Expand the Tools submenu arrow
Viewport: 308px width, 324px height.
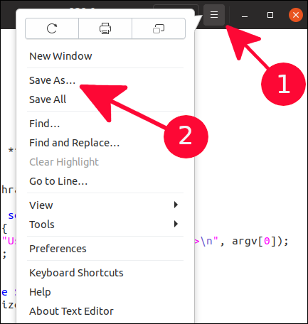pyautogui.click(x=176, y=224)
